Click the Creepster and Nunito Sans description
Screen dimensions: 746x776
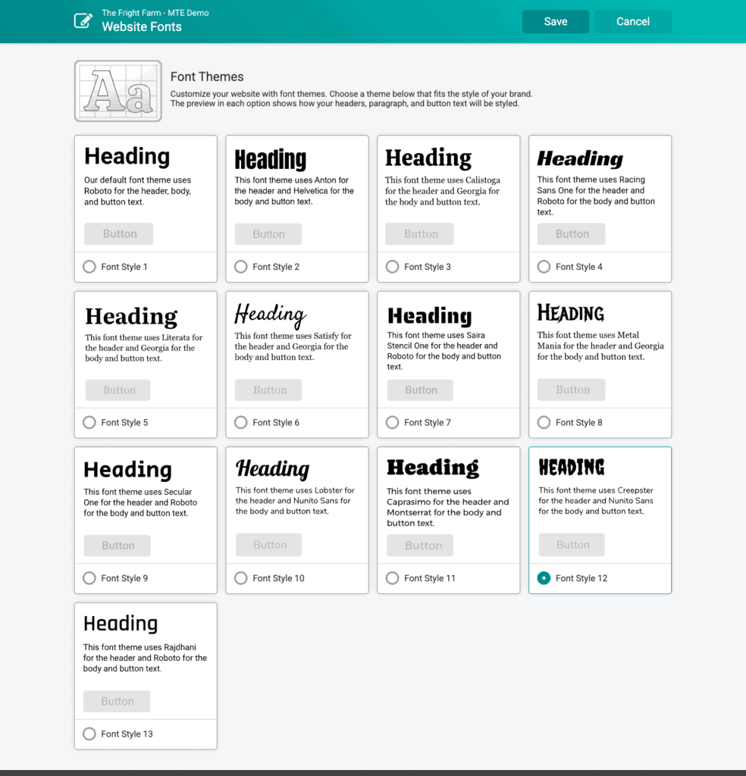[596, 501]
